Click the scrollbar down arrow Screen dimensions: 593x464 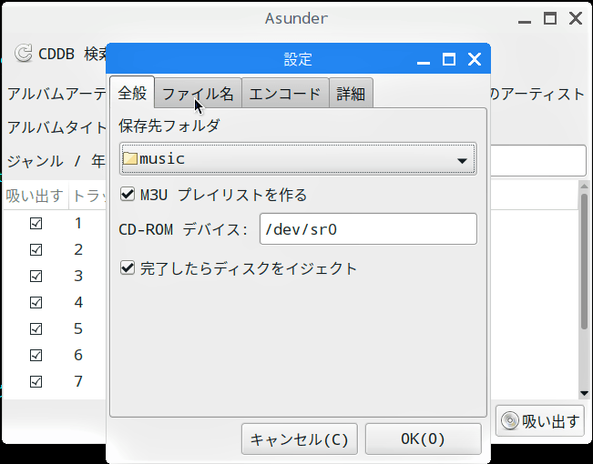click(x=584, y=393)
